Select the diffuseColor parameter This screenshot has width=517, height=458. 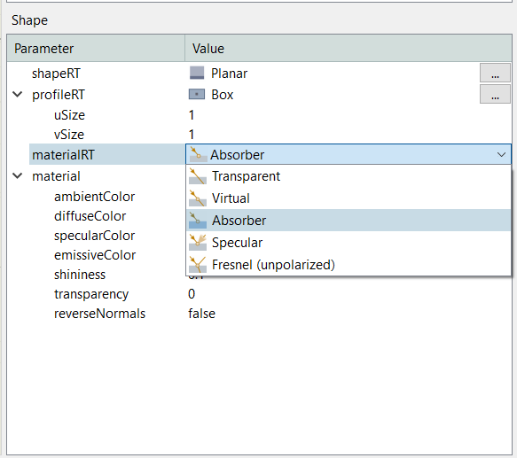[x=90, y=216]
